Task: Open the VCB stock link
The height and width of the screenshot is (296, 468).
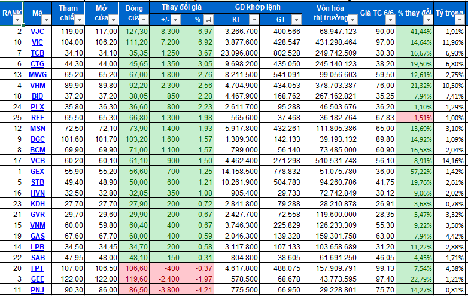Action: (x=38, y=161)
